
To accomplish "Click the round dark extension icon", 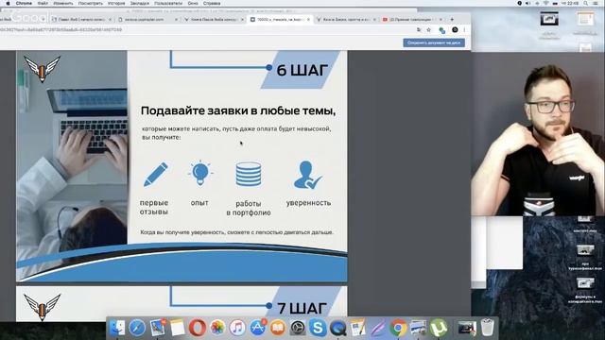I will (x=455, y=29).
